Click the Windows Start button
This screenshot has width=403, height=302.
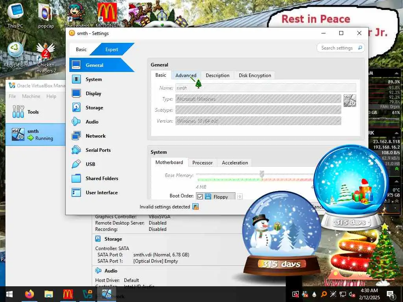pos(9,294)
